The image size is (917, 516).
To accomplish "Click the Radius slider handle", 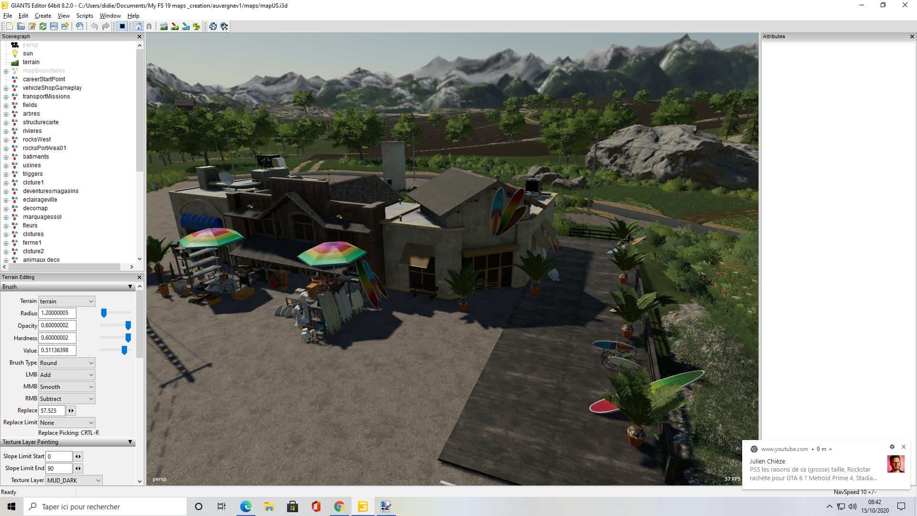I will tap(104, 313).
